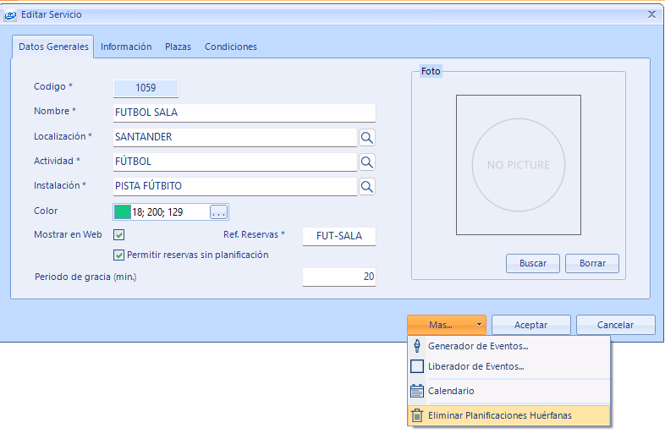Viewport: 665px width, 439px height.
Task: Click the Liberador de Eventos square icon
Action: (416, 366)
